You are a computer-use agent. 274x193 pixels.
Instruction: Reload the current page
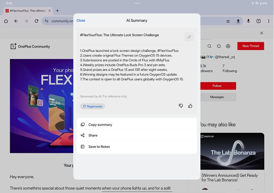(36, 21)
